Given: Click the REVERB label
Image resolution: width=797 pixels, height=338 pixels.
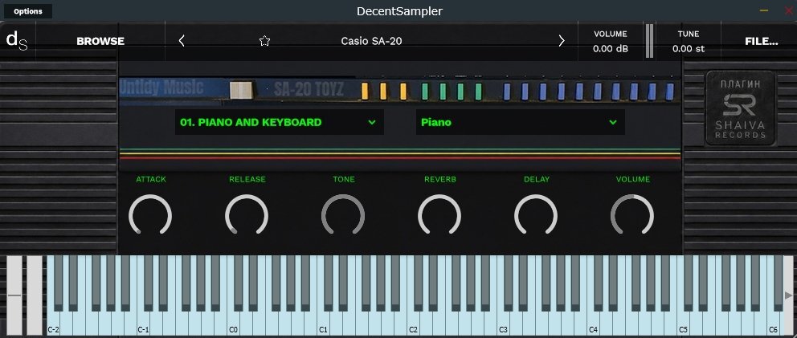Looking at the screenshot, I should tap(440, 179).
